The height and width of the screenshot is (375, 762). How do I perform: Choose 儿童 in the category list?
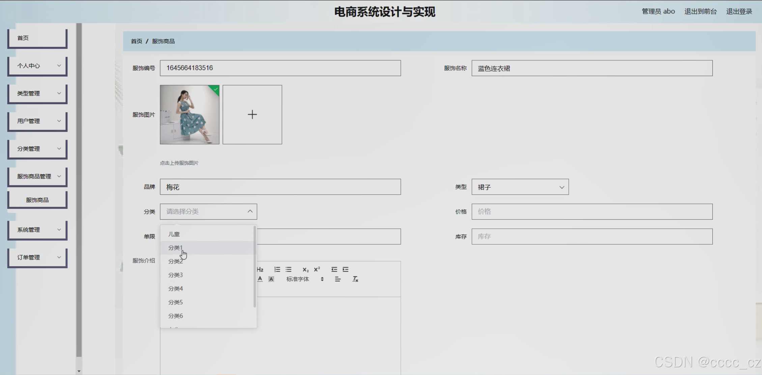pyautogui.click(x=174, y=234)
